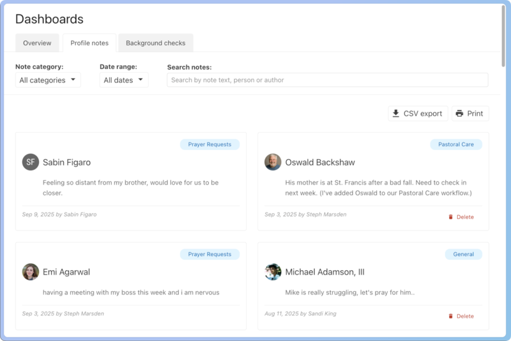Click the 'Date range:' label
The height and width of the screenshot is (341, 511).
pos(118,66)
